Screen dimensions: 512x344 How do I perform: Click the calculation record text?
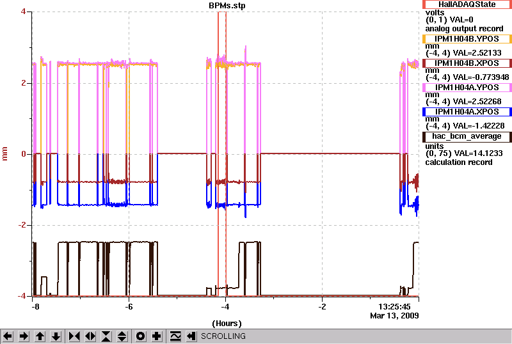459,162
